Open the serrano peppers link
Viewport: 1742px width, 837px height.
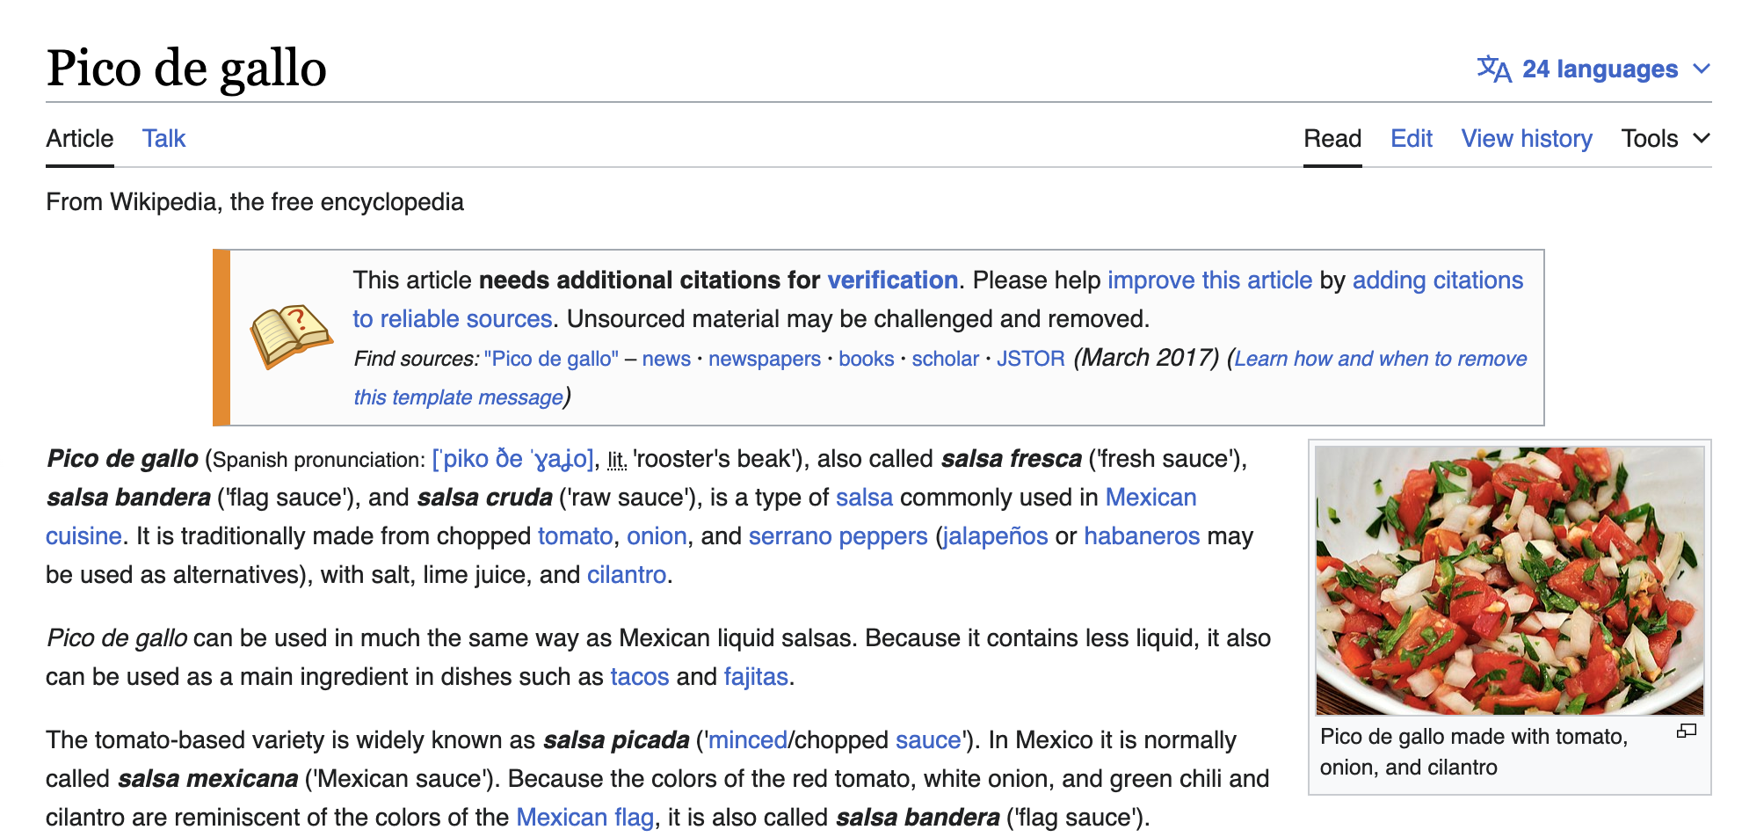click(838, 536)
